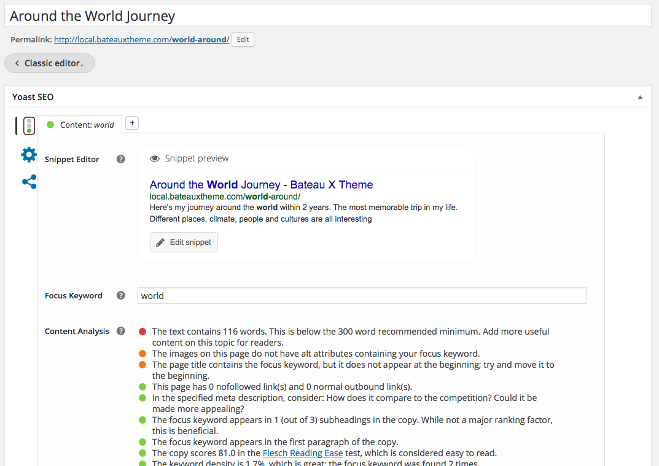Click text about page title focus keyword
The width and height of the screenshot is (659, 466).
pyautogui.click(x=353, y=370)
